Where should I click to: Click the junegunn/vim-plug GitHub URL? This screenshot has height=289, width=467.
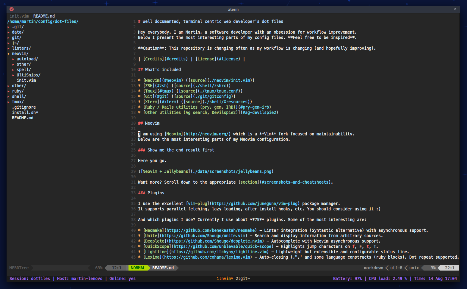(255, 204)
